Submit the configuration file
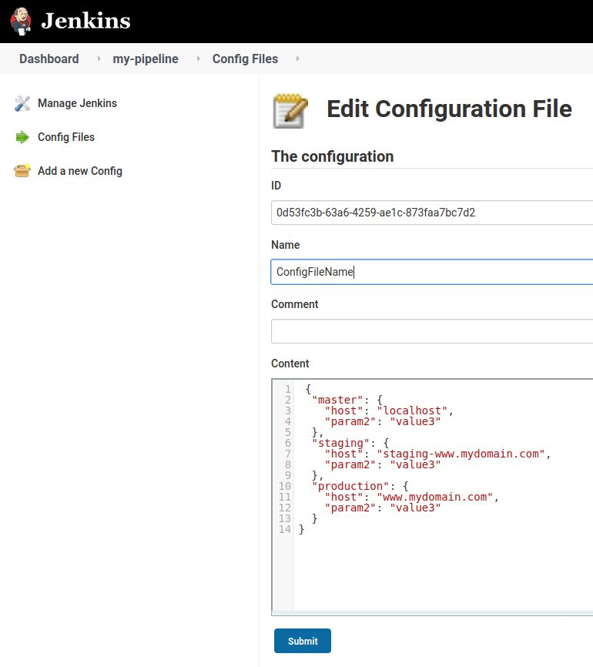 click(x=303, y=641)
